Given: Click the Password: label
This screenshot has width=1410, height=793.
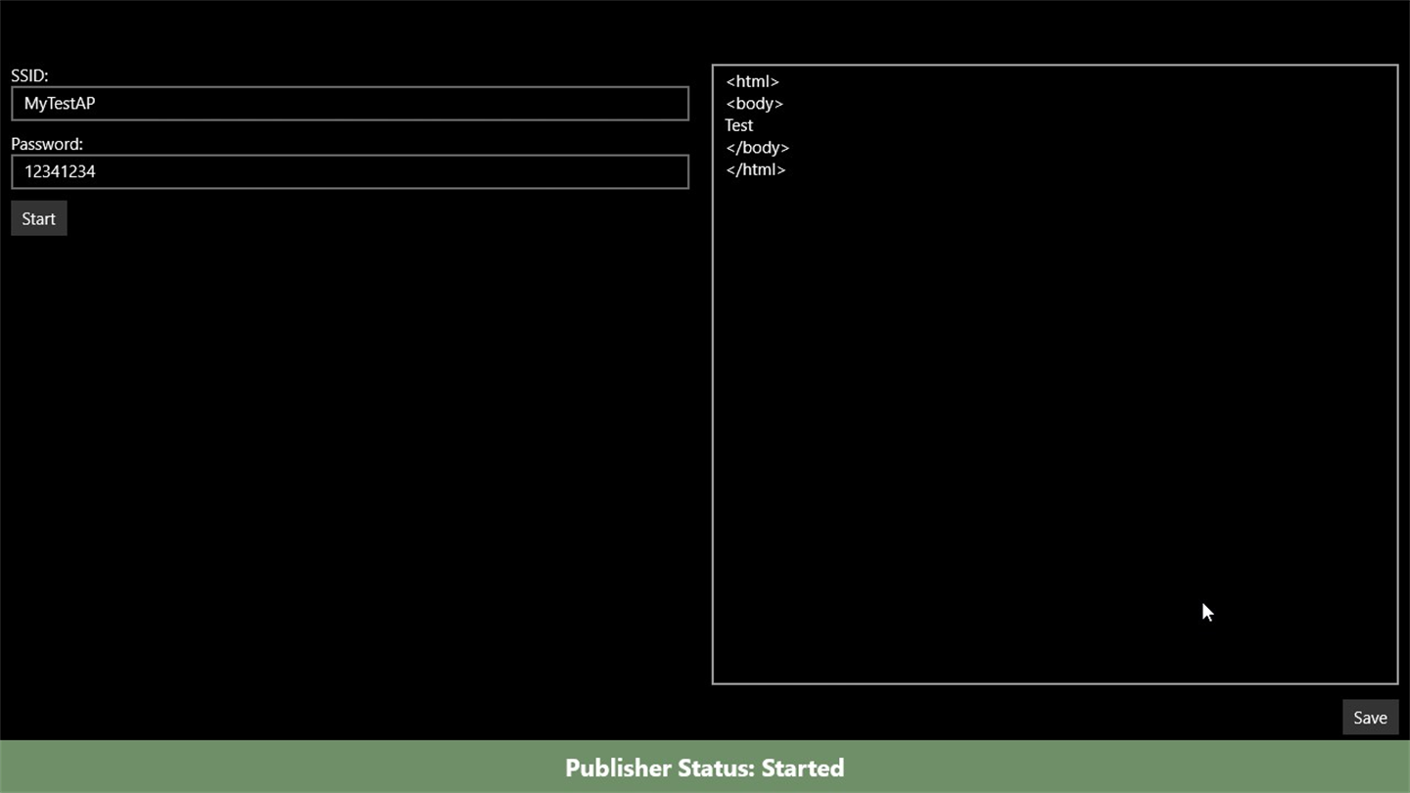Looking at the screenshot, I should click(47, 144).
